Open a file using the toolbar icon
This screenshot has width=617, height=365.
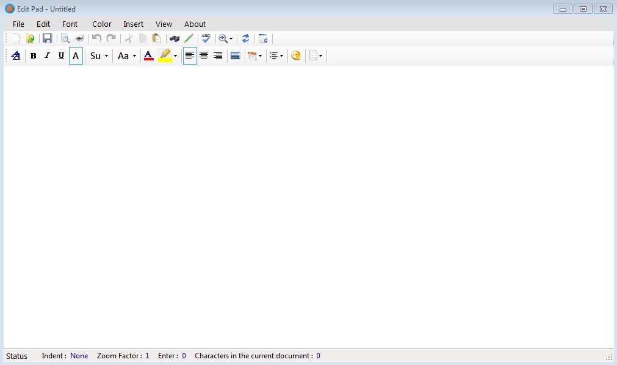[30, 38]
